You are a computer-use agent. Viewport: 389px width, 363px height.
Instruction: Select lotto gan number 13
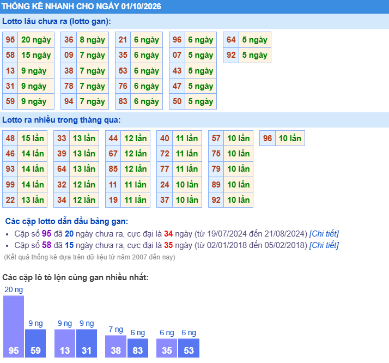tap(10, 71)
